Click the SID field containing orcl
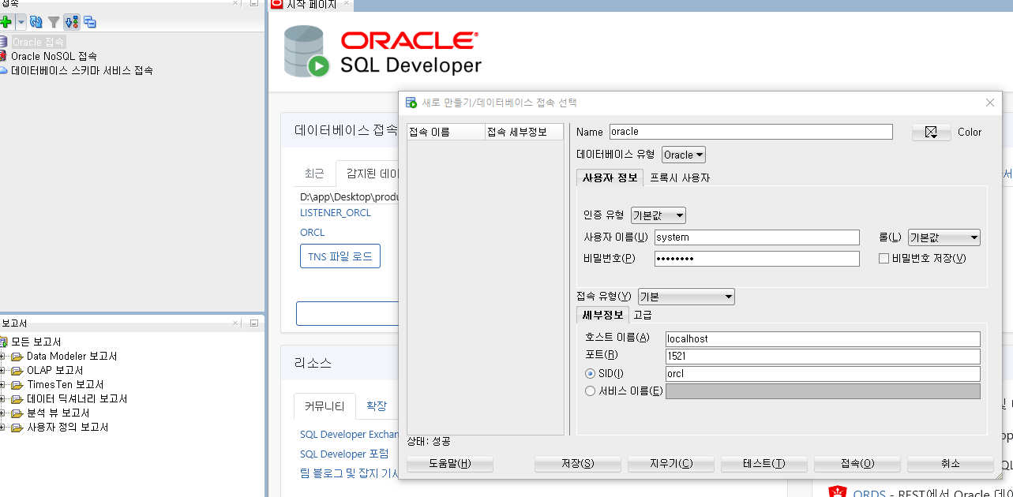The width and height of the screenshot is (1013, 497). 823,374
